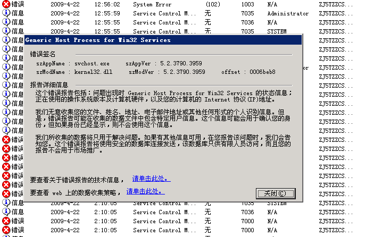Select the szModVer value 5.2.3790.3959

(x=184, y=72)
